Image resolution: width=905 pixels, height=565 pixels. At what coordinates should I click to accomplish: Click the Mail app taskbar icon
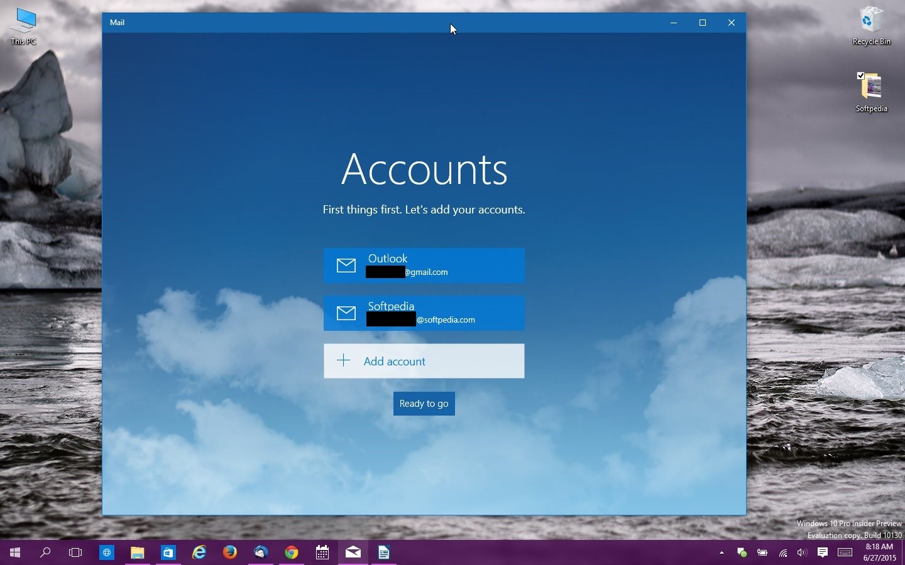(353, 552)
